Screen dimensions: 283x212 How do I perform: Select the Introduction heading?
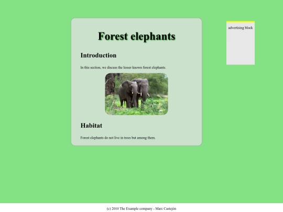99,55
